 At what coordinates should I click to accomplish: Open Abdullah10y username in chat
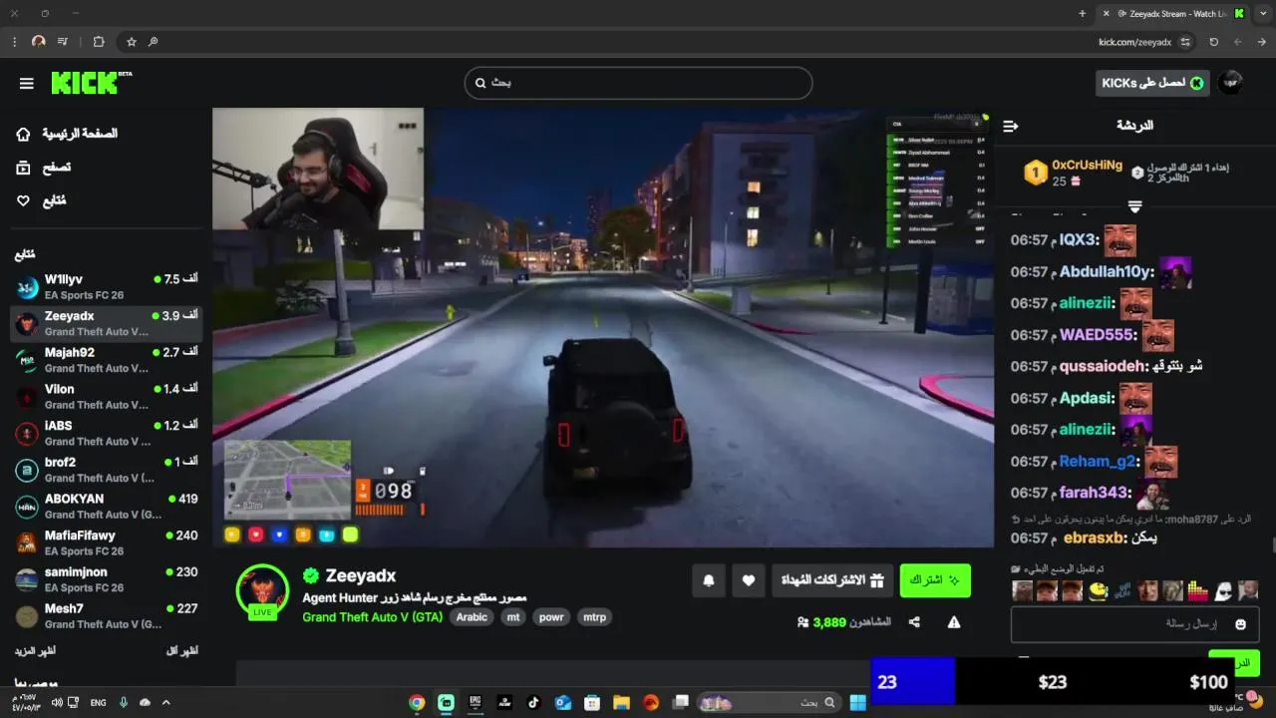1106,272
